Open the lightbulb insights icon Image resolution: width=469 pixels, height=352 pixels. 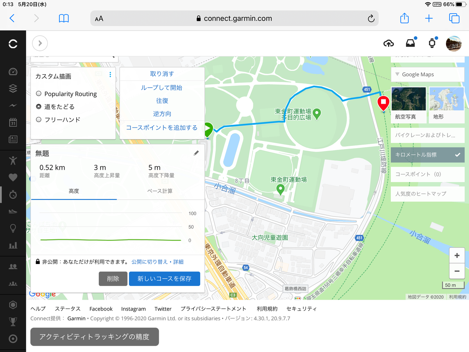coord(13,228)
